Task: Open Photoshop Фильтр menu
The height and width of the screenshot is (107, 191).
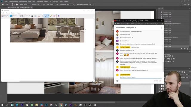Action: pyautogui.click(x=46, y=1)
